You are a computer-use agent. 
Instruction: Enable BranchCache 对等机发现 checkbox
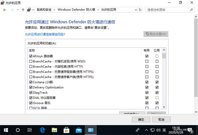(x=31, y=61)
